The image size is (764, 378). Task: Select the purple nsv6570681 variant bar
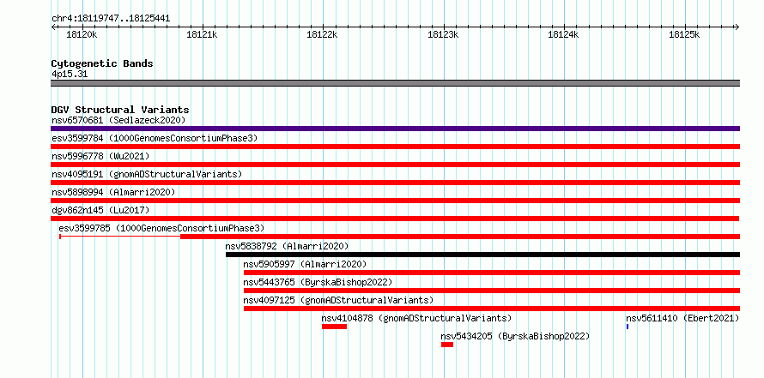pyautogui.click(x=395, y=129)
